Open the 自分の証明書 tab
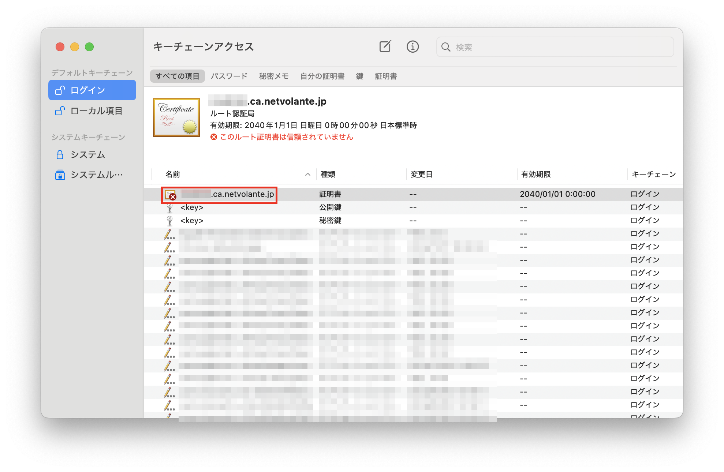 tap(322, 76)
